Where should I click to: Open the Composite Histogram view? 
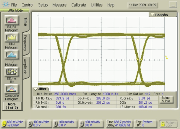pyautogui.click(x=12, y=89)
